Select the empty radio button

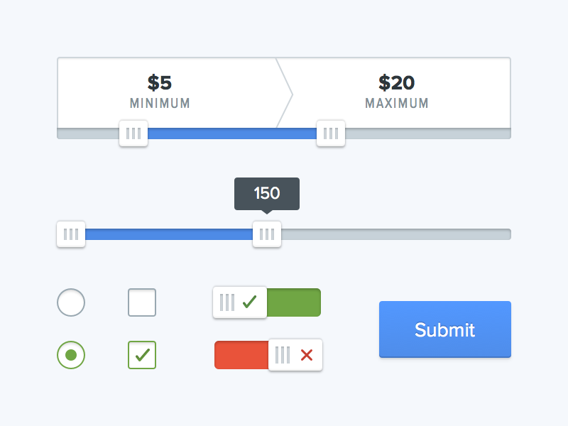(71, 302)
